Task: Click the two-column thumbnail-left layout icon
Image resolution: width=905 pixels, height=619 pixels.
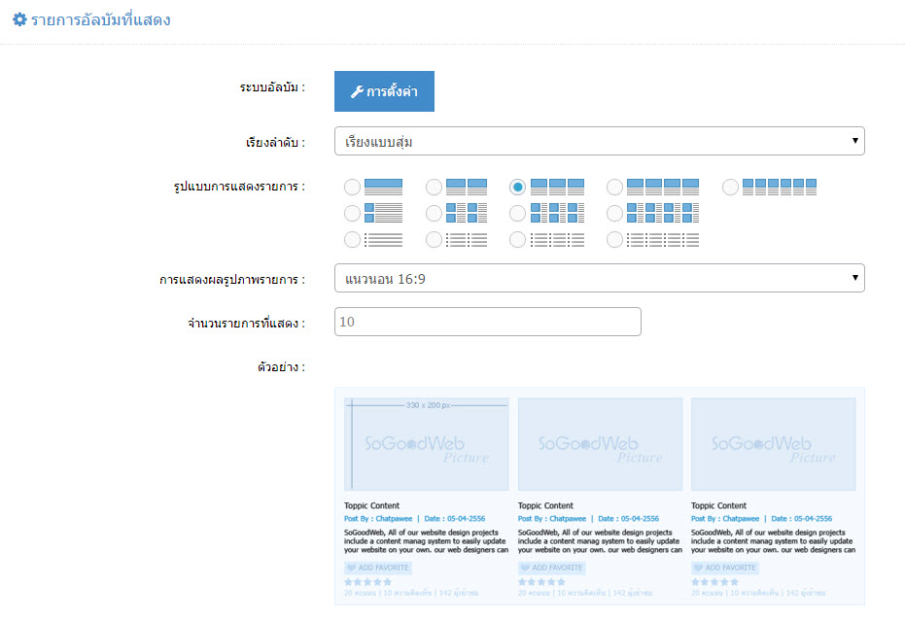Action: point(467,213)
